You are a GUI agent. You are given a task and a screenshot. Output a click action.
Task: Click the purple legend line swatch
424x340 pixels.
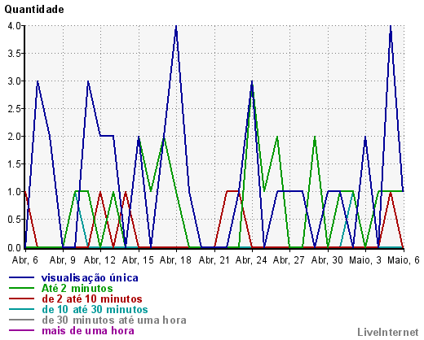tap(21, 330)
